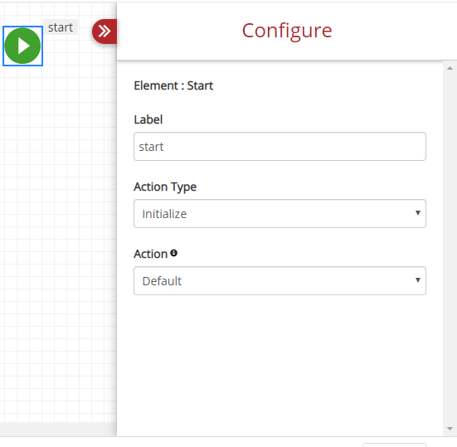Click the 'Action' field caption
The image size is (457, 447).
tap(150, 254)
